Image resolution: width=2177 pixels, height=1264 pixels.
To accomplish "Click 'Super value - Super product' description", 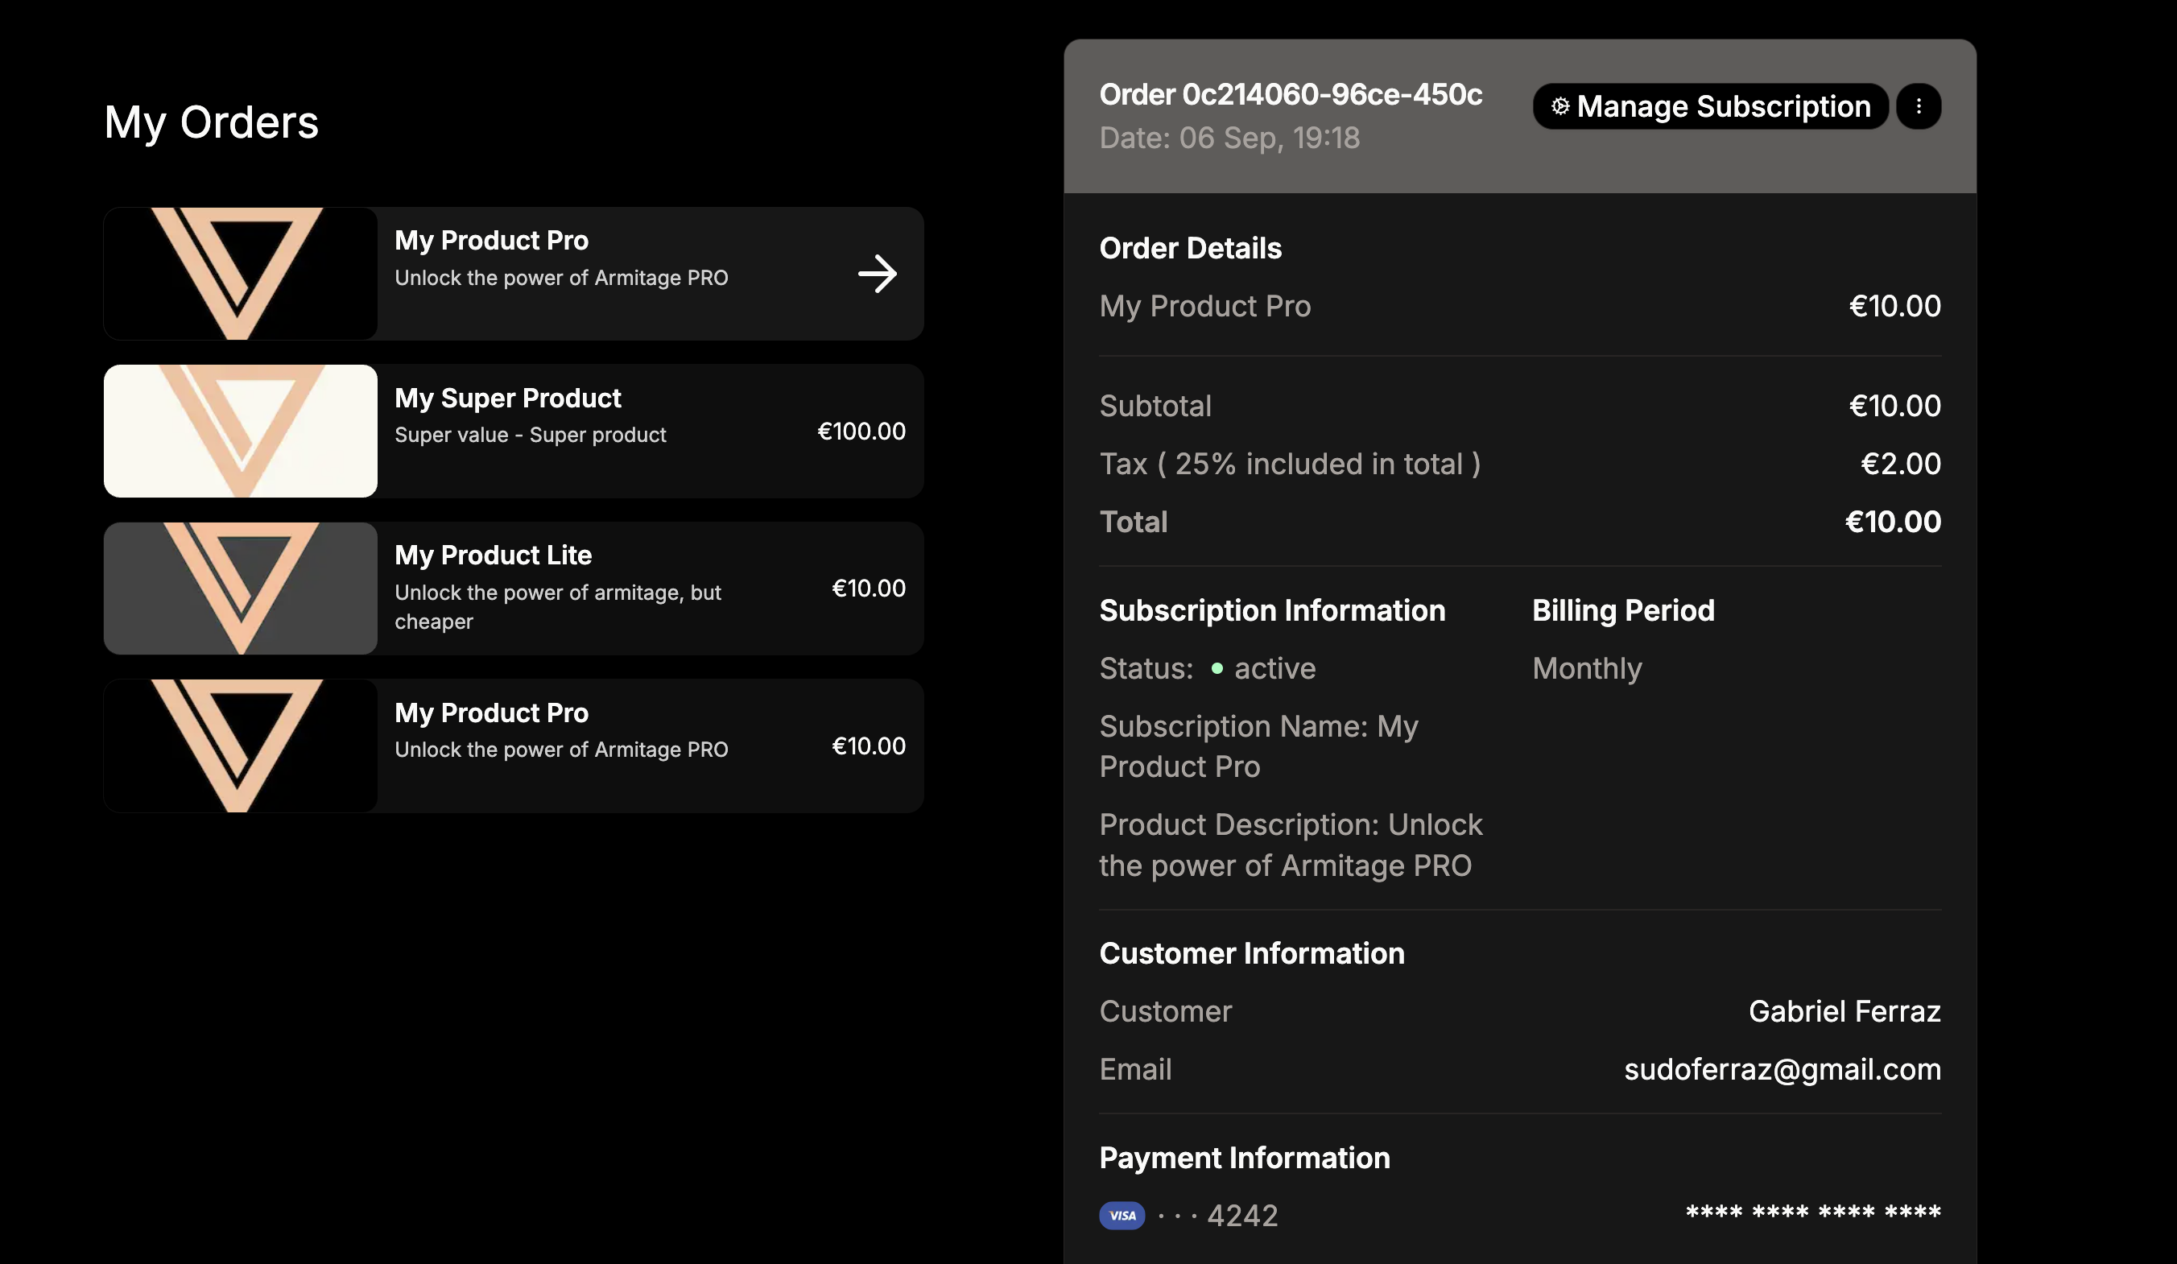I will [x=531, y=435].
